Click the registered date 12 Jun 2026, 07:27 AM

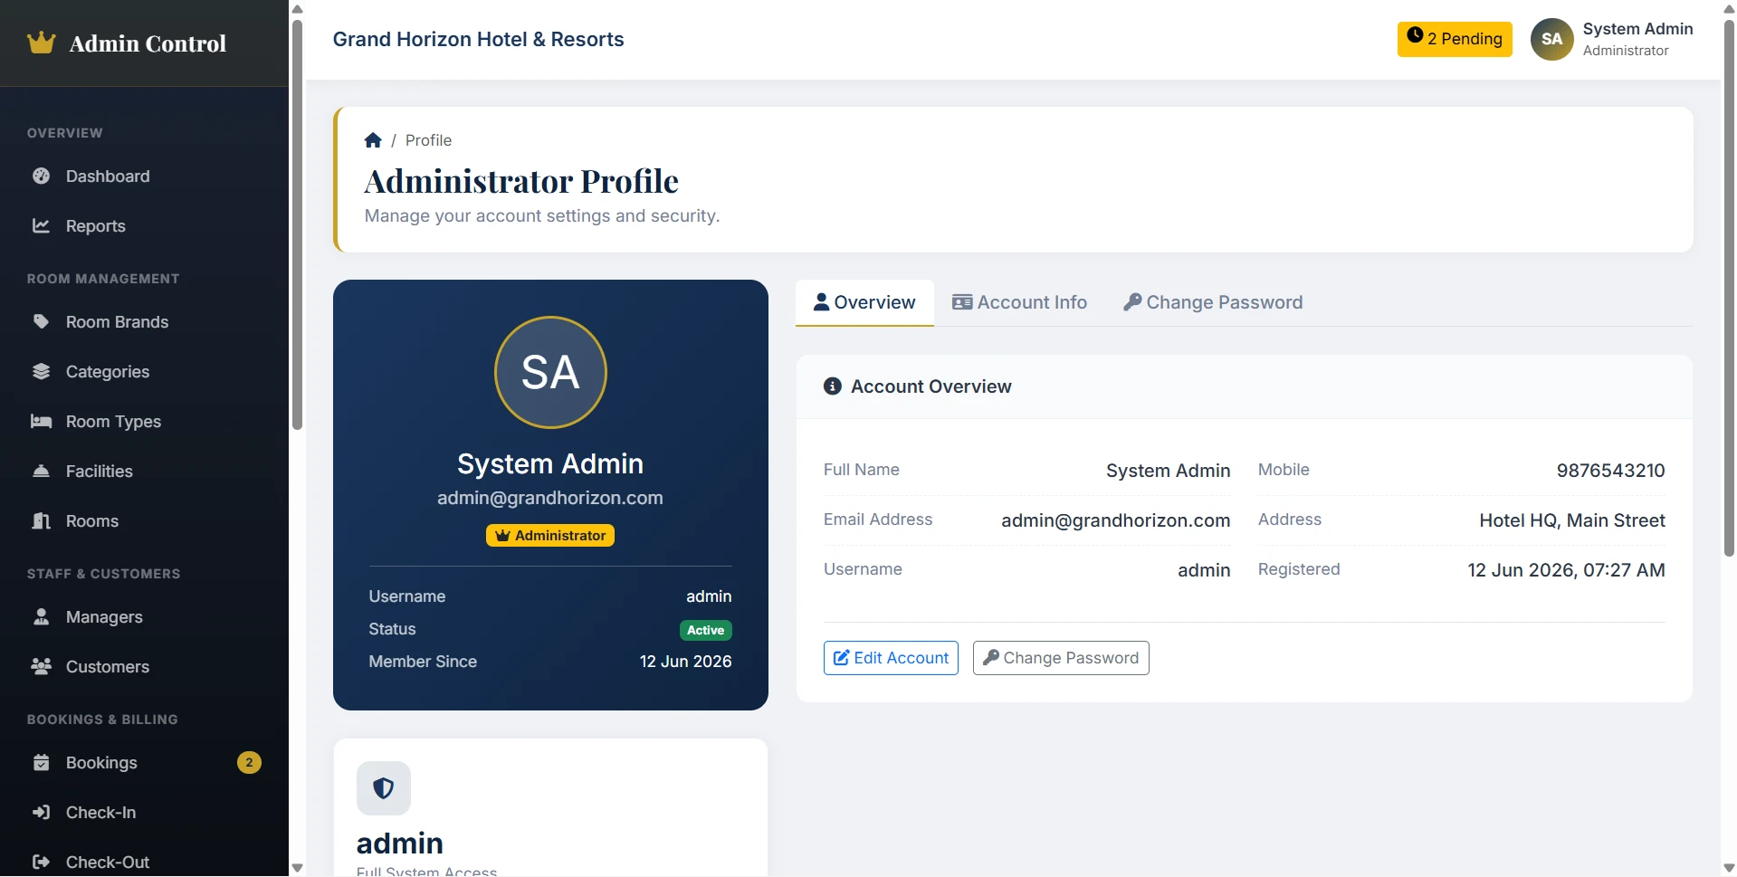(1566, 570)
